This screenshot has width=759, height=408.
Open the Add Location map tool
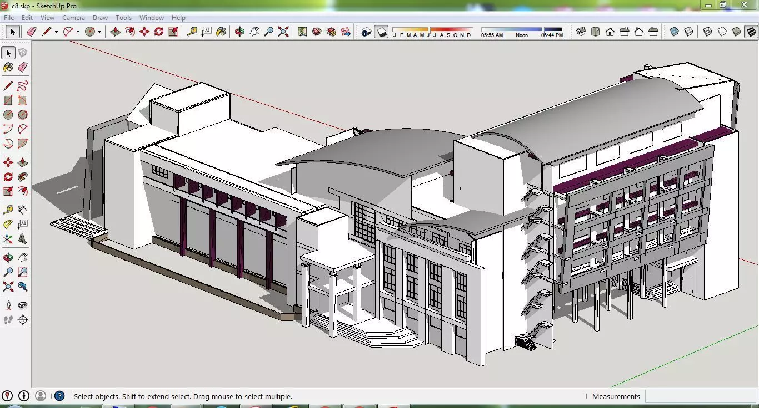point(302,32)
